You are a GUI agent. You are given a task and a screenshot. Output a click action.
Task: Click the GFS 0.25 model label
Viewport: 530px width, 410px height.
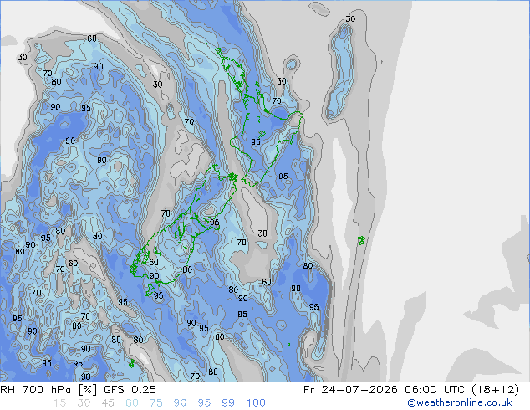click(130, 390)
